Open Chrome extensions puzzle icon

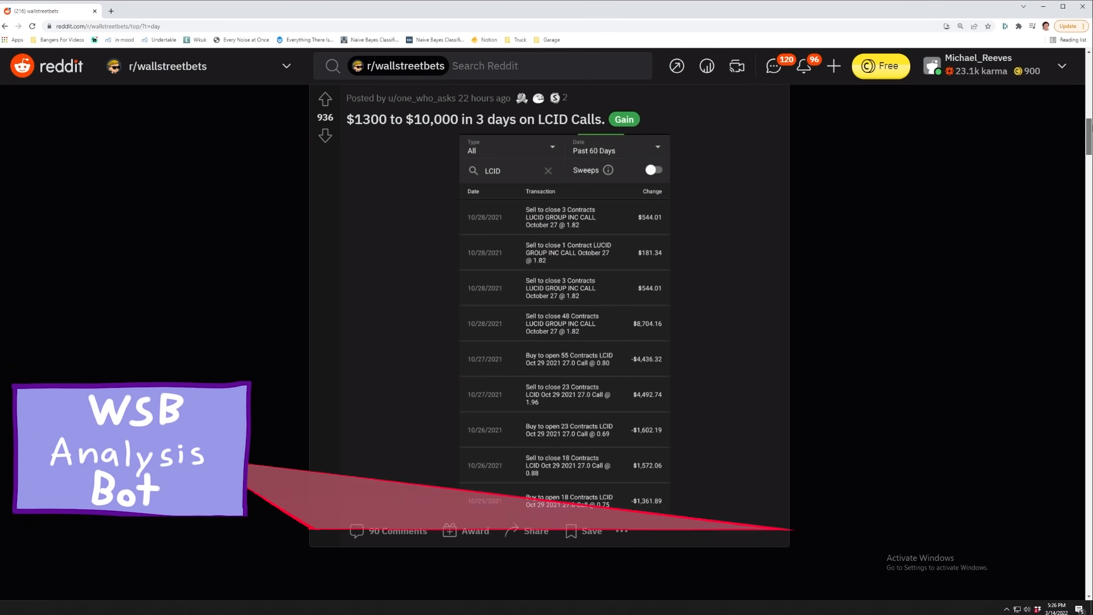click(x=1018, y=26)
